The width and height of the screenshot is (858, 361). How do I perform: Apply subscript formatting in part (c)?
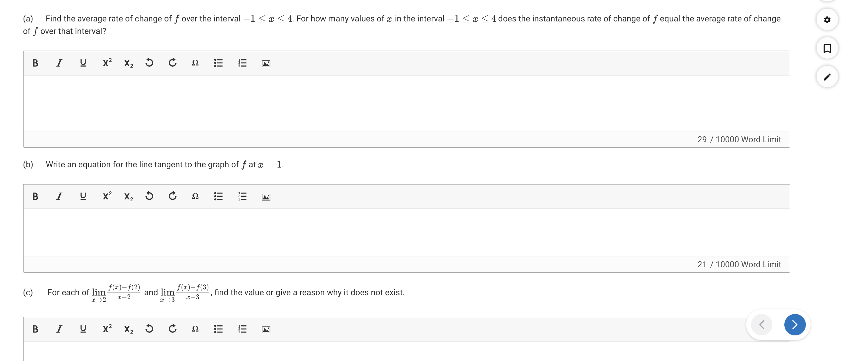(x=128, y=329)
